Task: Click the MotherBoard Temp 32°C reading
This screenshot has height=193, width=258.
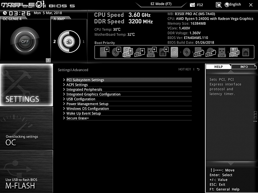Action: [x=115, y=34]
